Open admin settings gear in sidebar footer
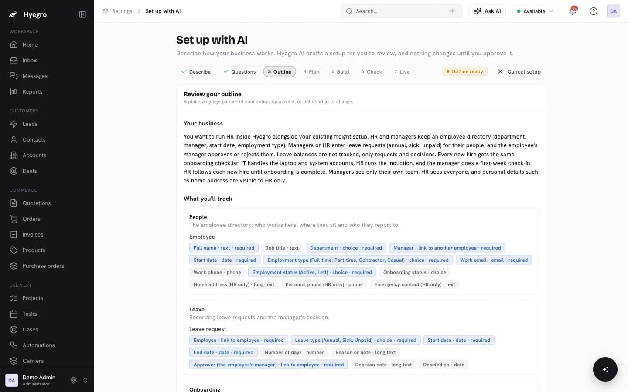Image resolution: width=628 pixels, height=392 pixels. point(73,380)
